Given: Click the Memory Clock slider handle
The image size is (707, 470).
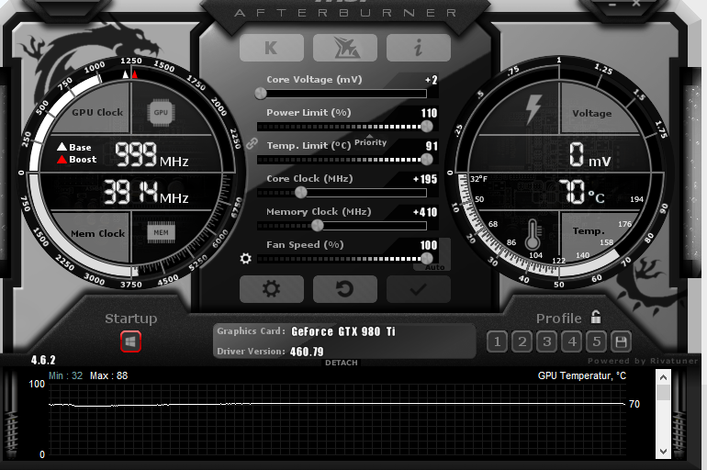Looking at the screenshot, I should 318,225.
